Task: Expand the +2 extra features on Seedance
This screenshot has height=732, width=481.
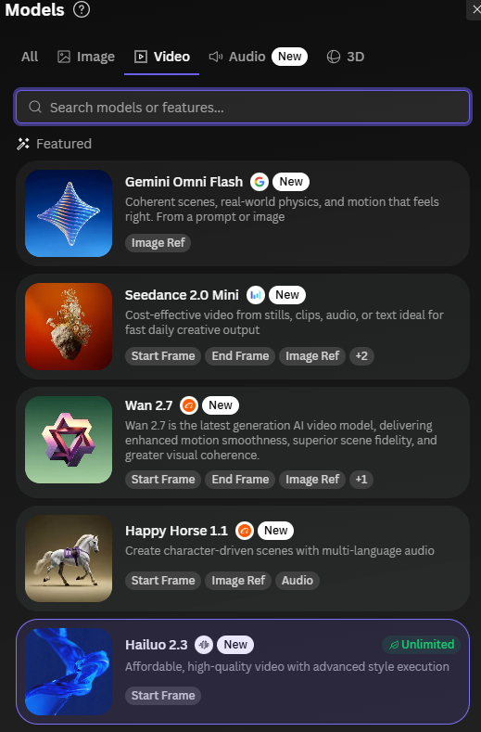Action: [361, 355]
